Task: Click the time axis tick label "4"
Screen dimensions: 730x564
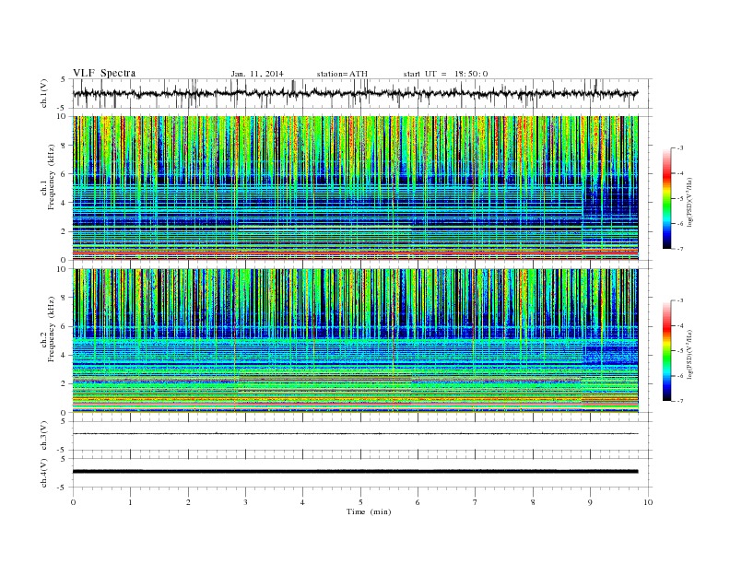Action: (302, 502)
